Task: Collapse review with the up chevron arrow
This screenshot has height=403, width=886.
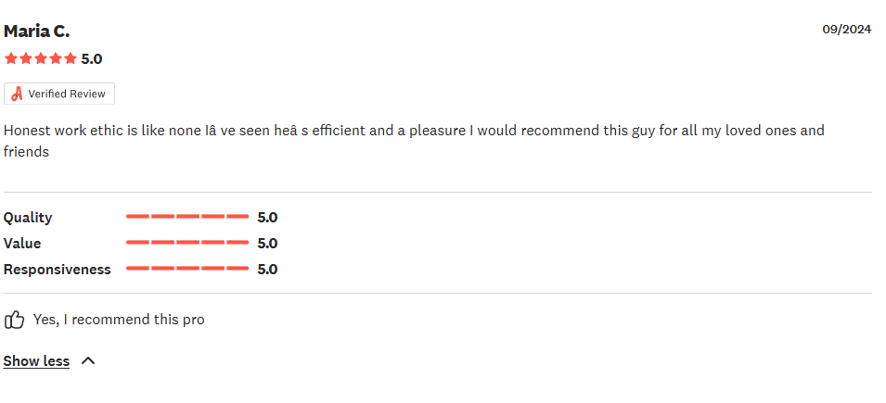Action: pos(88,360)
